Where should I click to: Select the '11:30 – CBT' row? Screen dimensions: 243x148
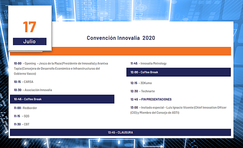pos(21,124)
